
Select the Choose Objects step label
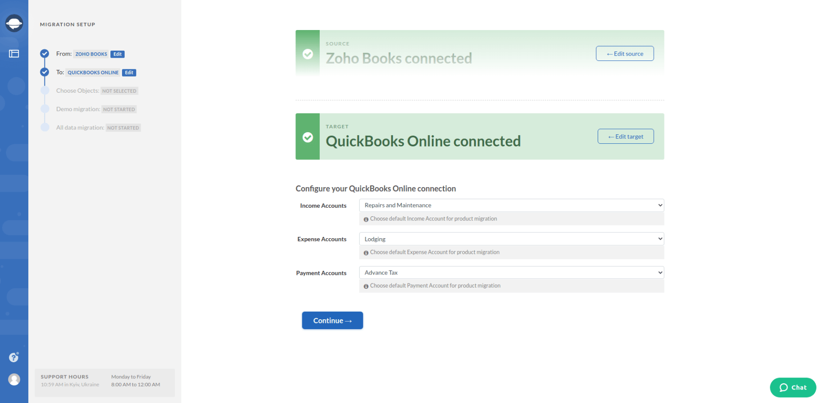click(78, 90)
